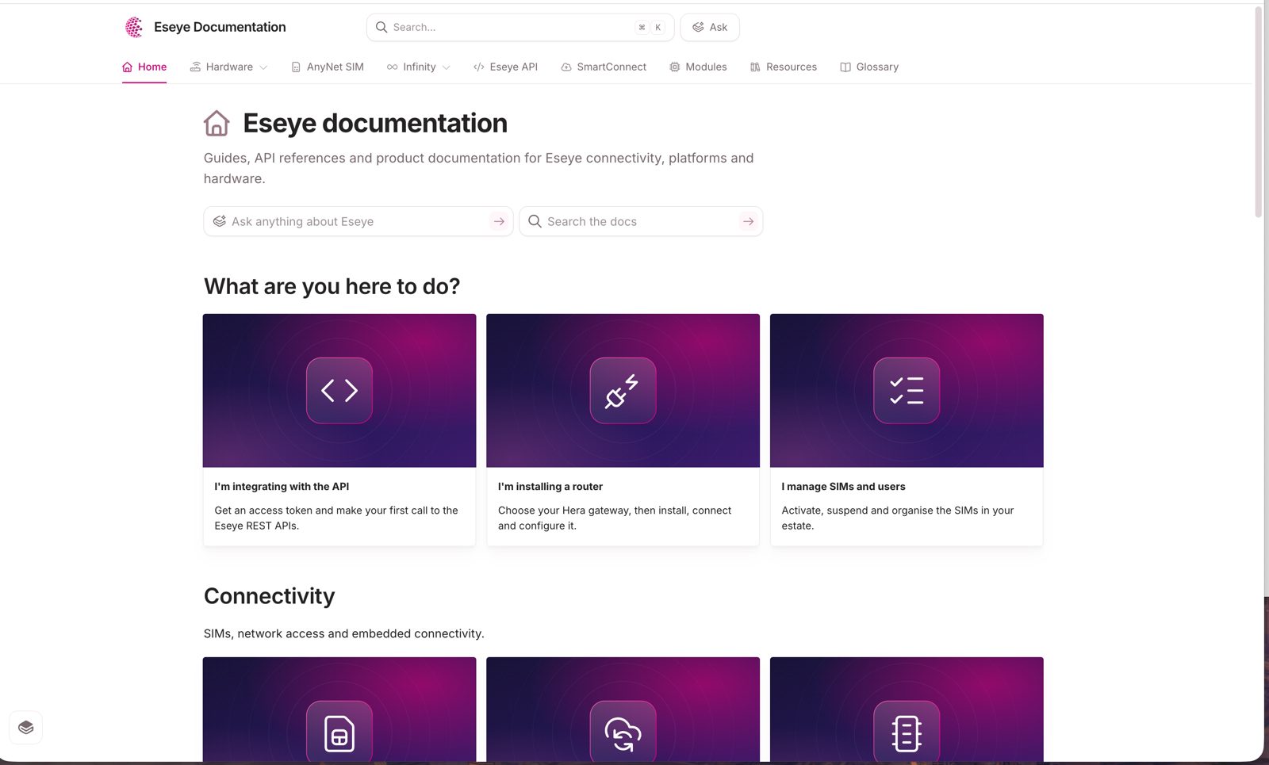This screenshot has width=1269, height=765.
Task: Submit arrow in Search the docs field
Action: 748,221
